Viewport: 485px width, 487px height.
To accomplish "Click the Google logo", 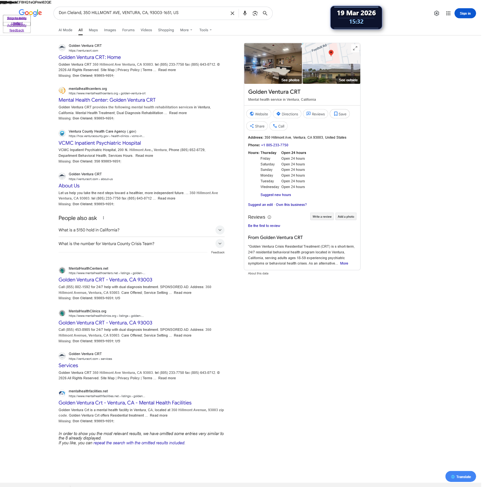I will [30, 13].
